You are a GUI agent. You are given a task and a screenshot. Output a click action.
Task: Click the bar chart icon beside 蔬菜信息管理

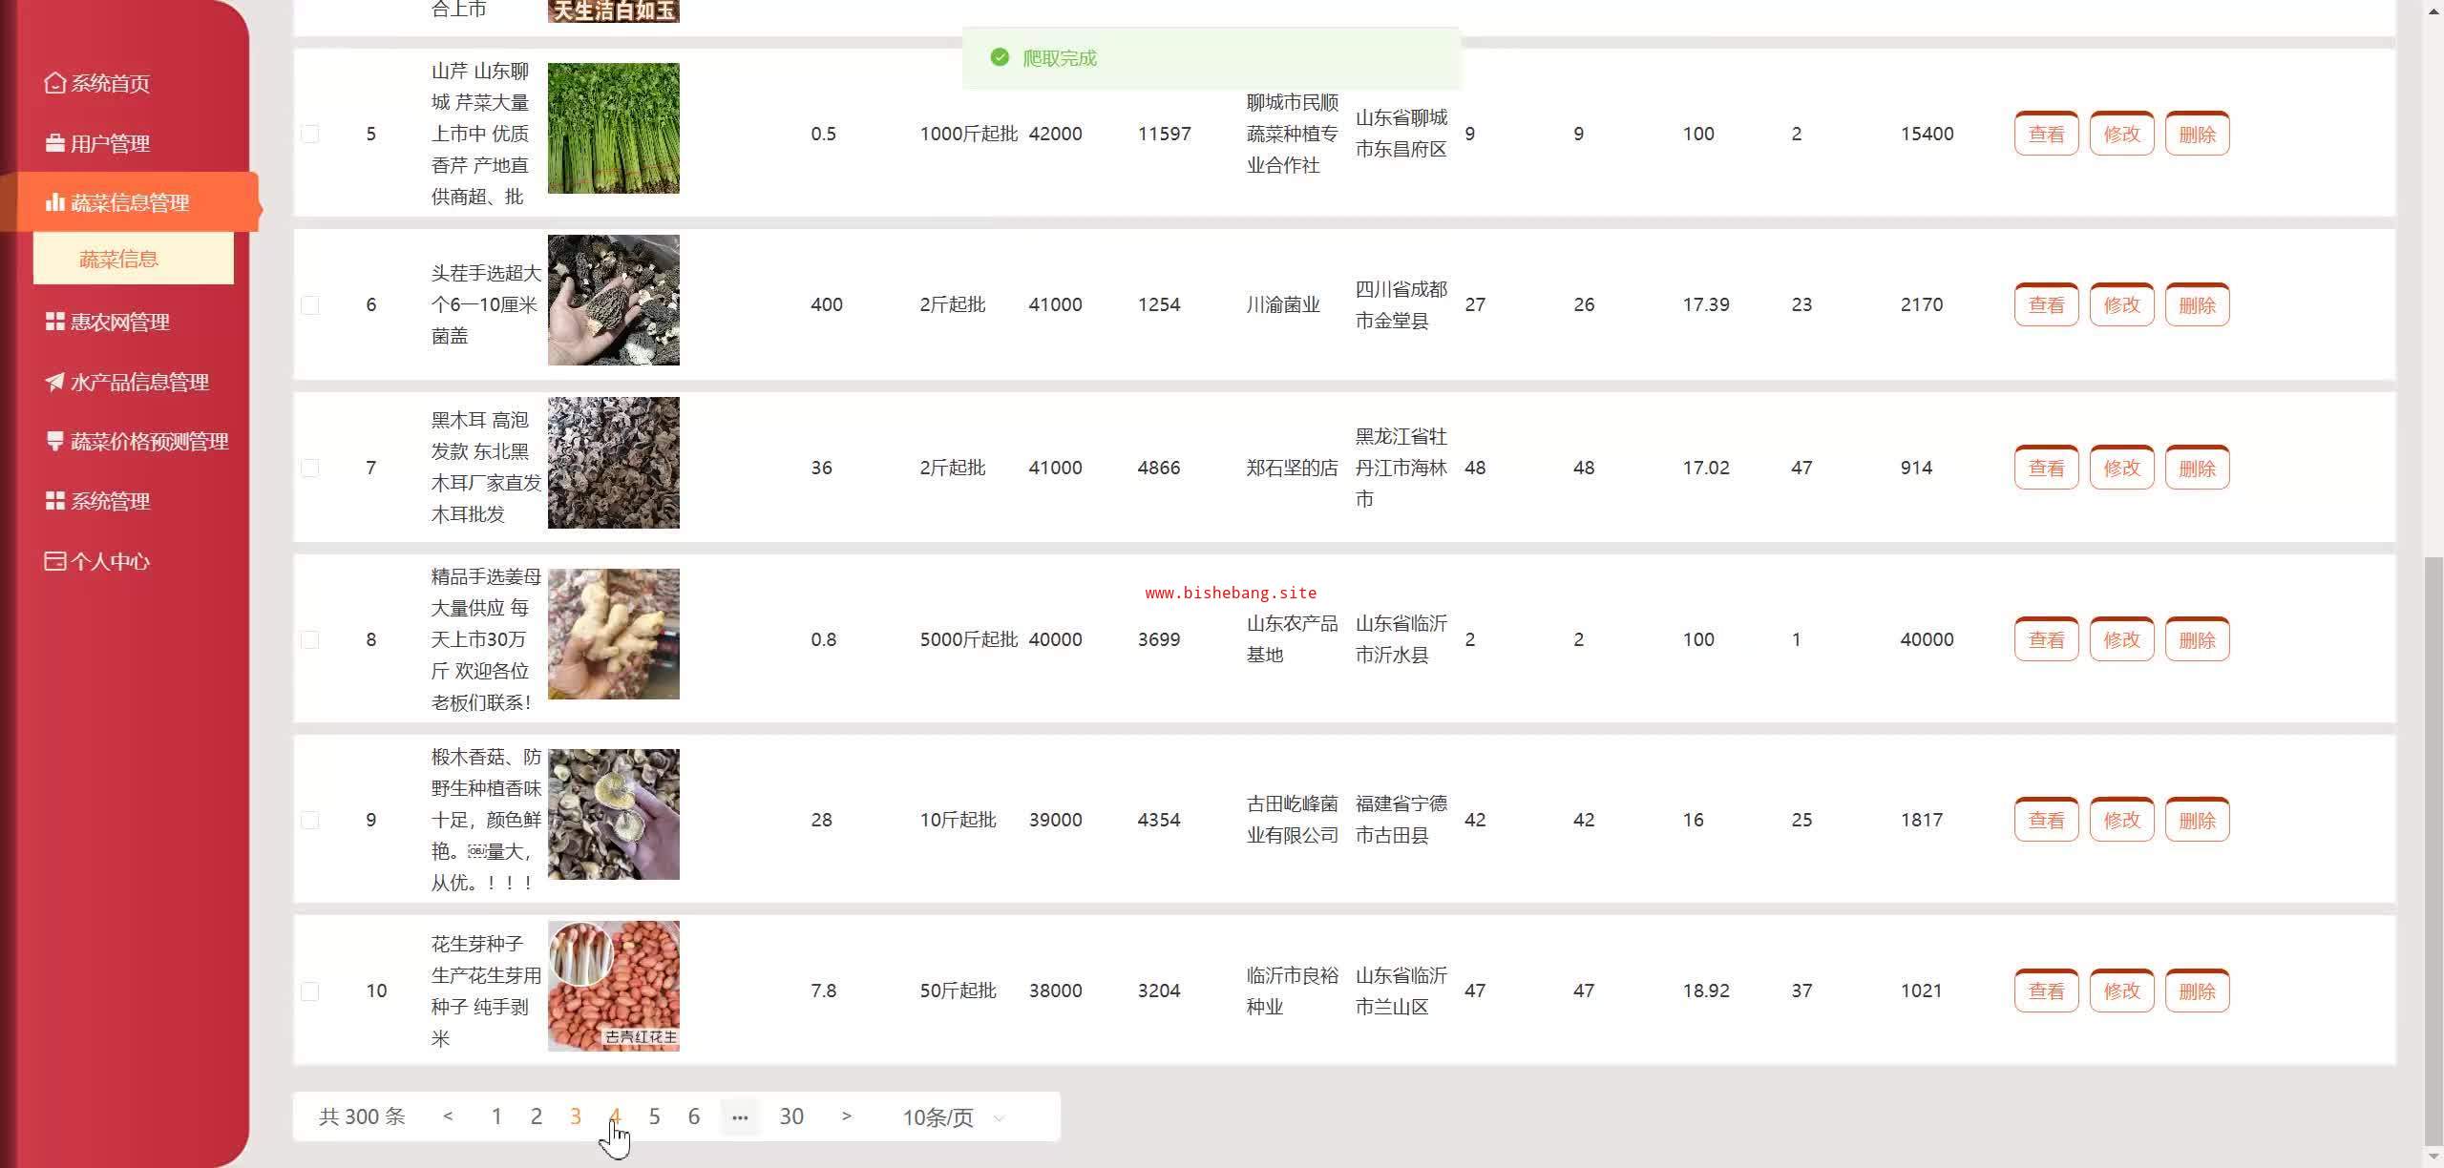(54, 202)
